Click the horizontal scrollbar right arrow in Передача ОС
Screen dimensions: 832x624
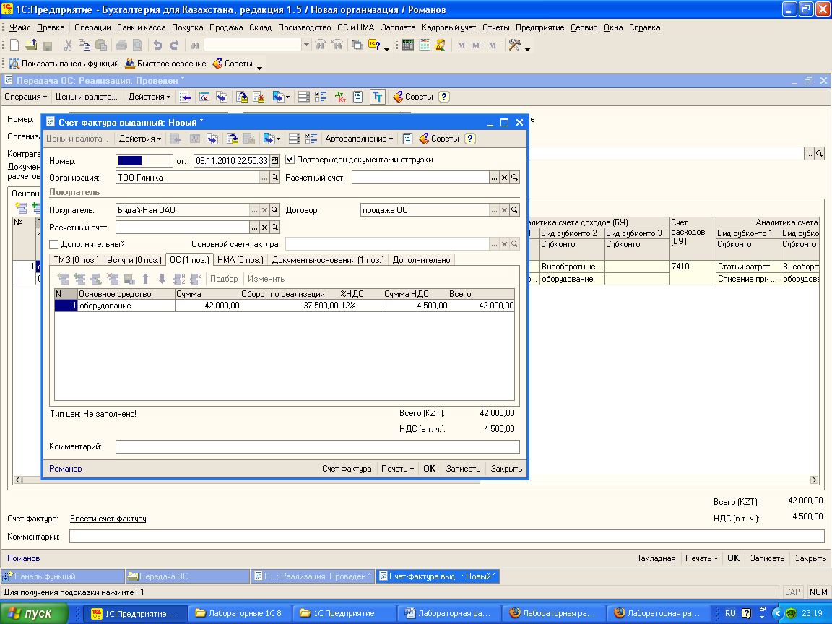point(814,480)
